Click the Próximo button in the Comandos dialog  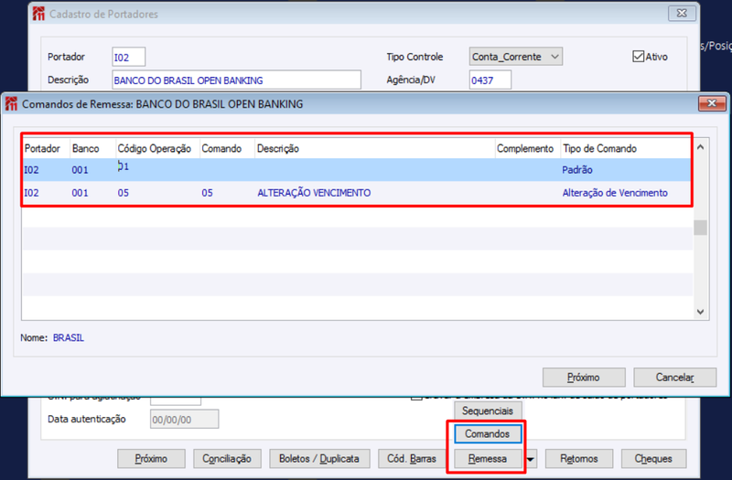click(x=584, y=378)
